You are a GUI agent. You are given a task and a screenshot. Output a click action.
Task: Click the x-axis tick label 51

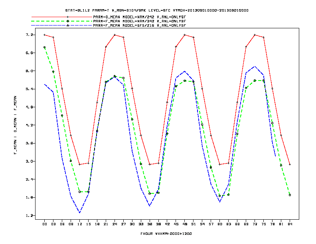pyautogui.click(x=194, y=224)
